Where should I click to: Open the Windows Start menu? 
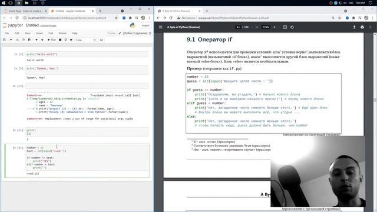4,3
